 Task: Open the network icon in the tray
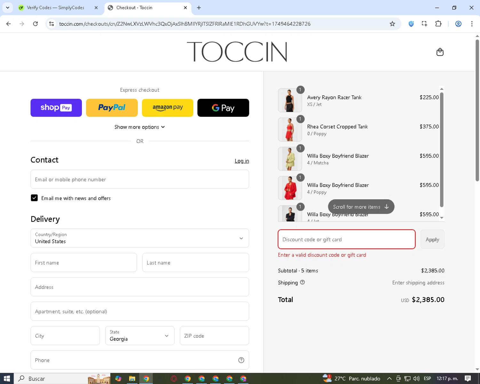(x=407, y=379)
